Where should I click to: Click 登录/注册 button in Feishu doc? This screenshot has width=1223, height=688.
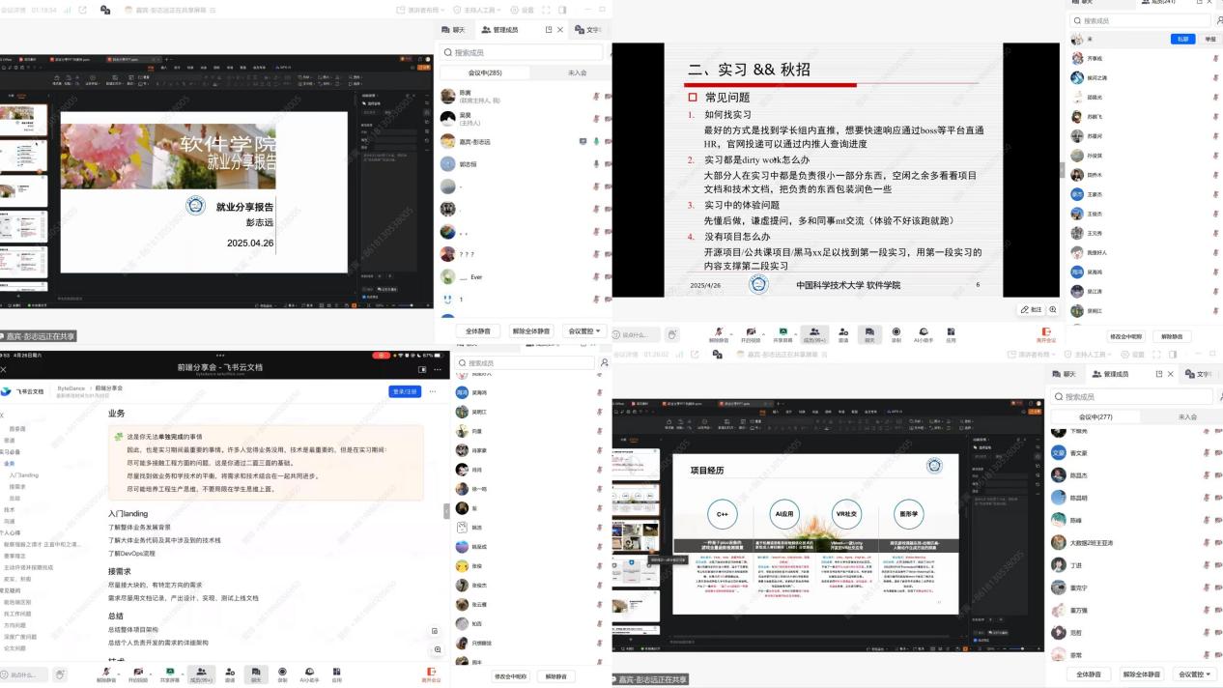[x=405, y=391]
